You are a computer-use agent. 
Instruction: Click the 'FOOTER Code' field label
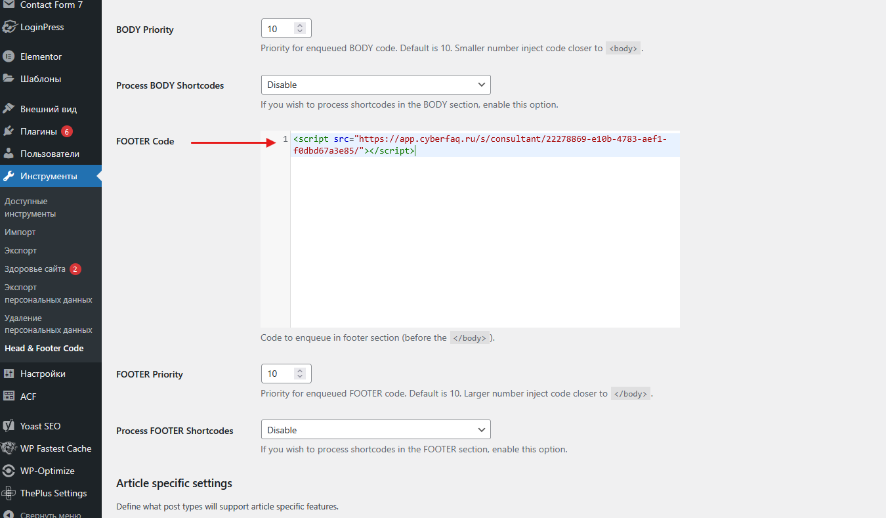[145, 141]
